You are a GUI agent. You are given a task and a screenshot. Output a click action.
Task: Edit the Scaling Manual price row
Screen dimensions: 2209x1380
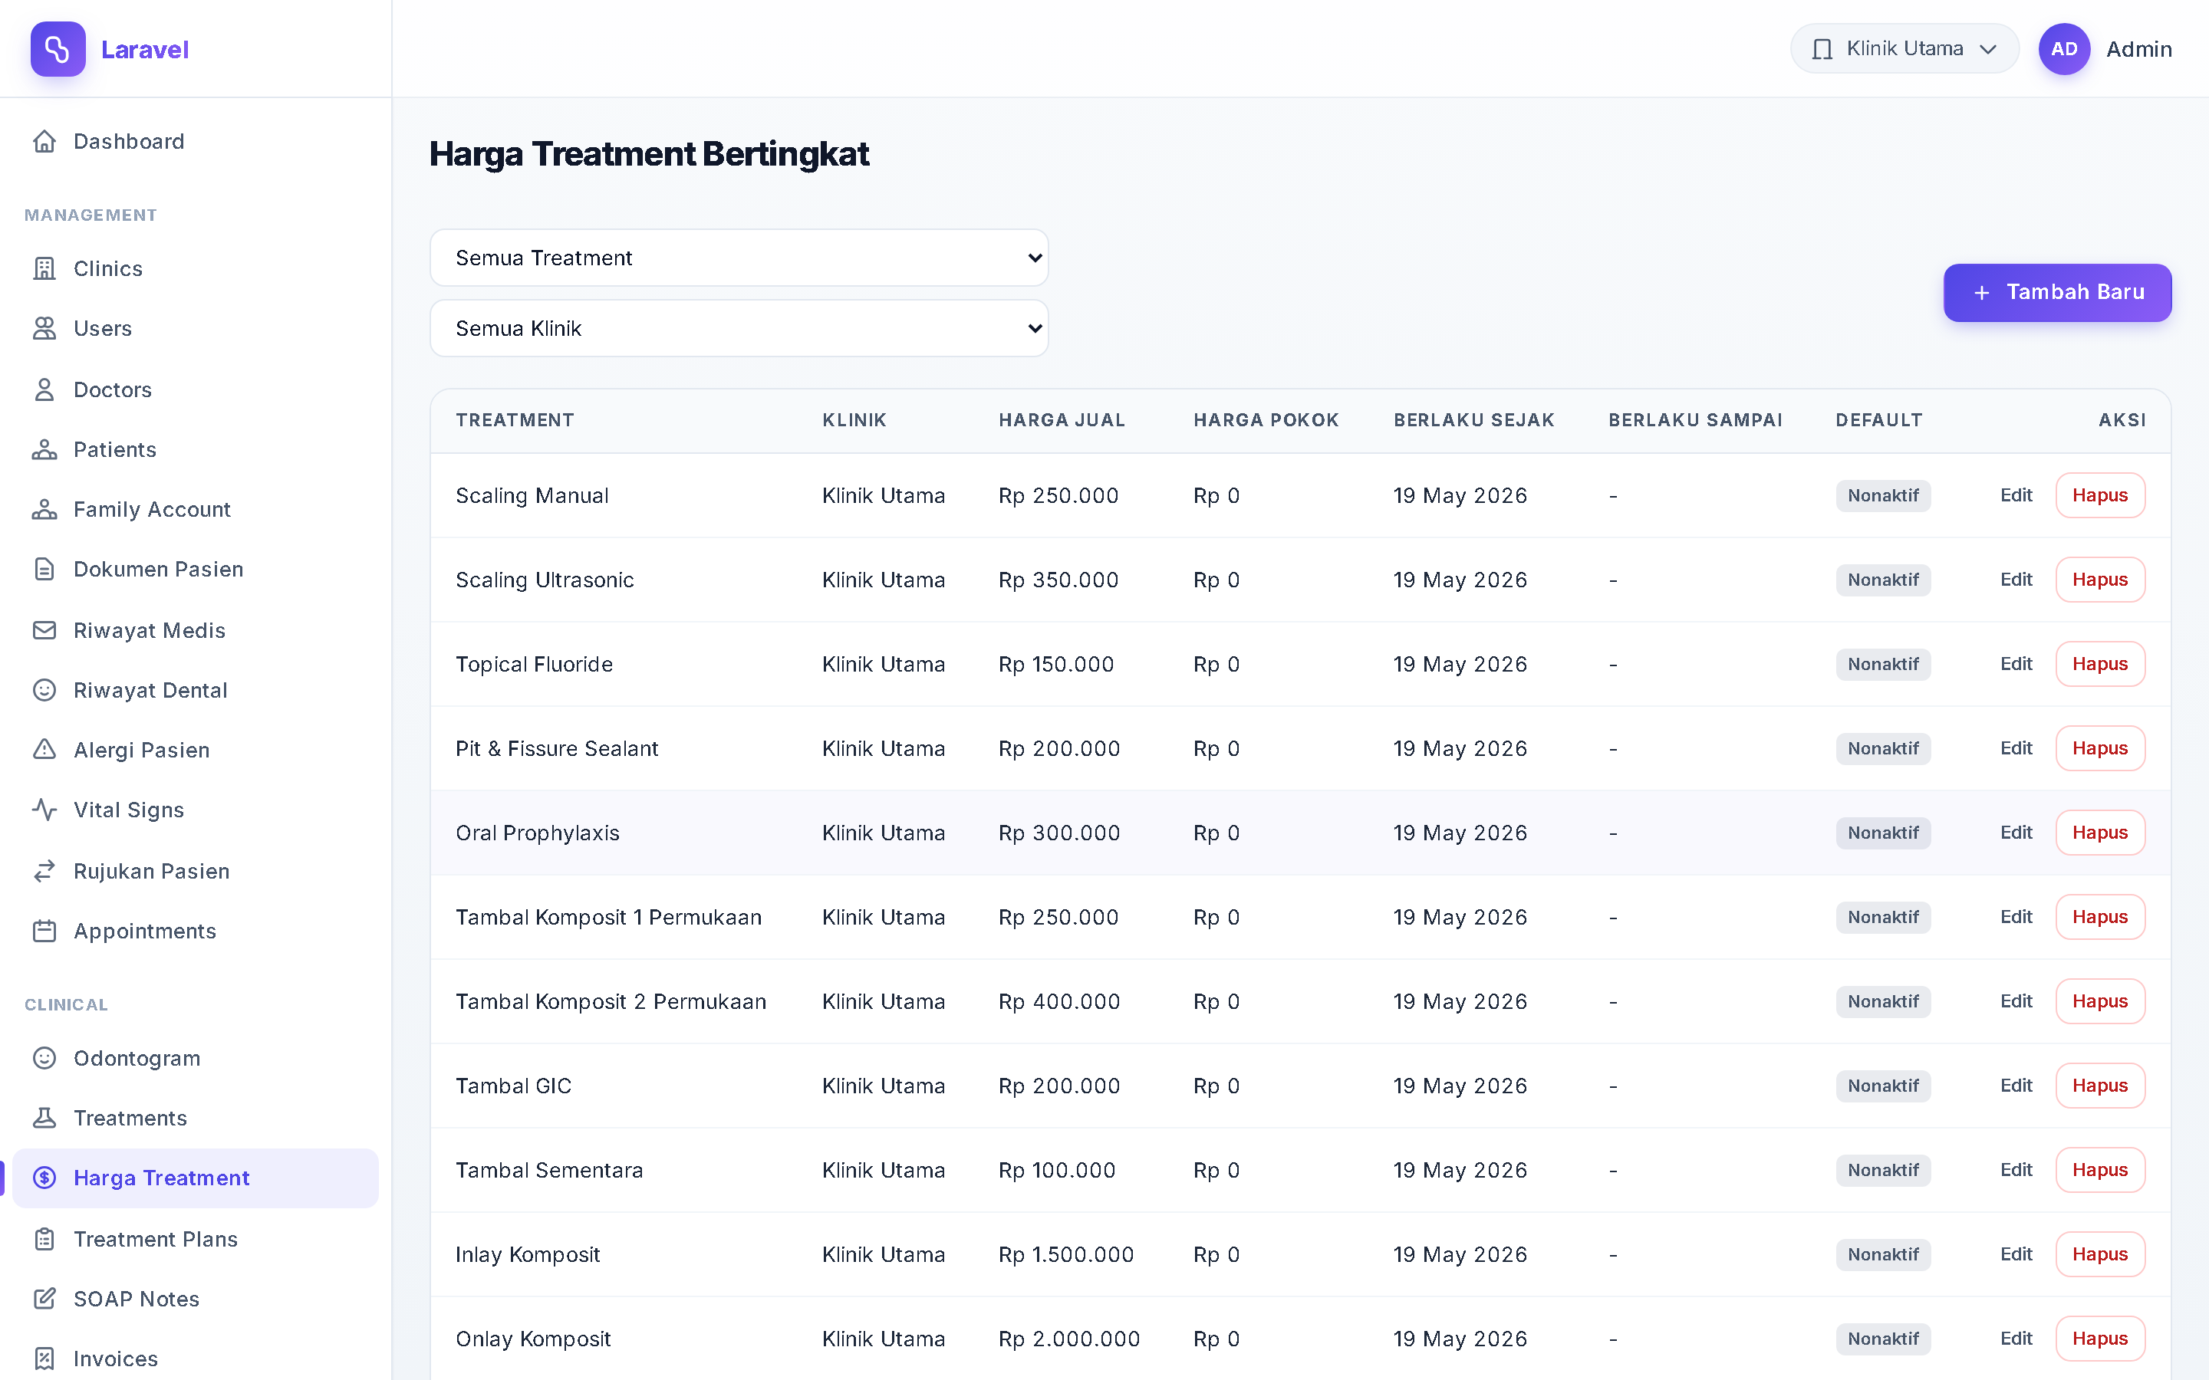[2016, 495]
